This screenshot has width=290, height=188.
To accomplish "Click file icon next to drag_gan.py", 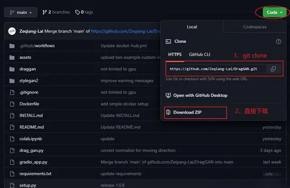I will [12, 150].
